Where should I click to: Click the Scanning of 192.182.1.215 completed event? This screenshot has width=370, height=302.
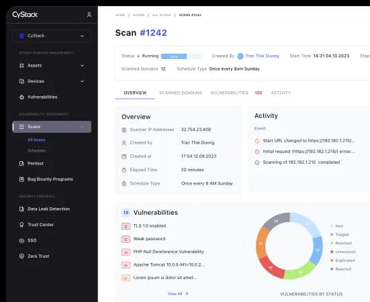coord(302,162)
